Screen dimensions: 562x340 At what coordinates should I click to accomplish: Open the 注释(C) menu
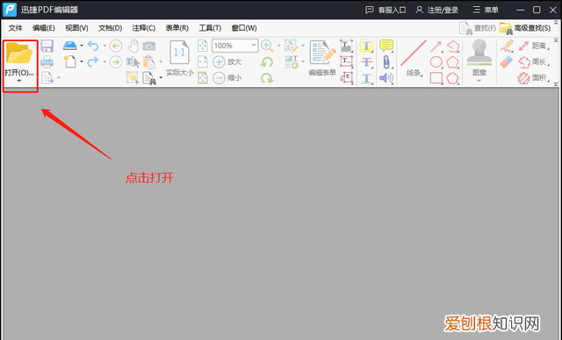(x=144, y=28)
